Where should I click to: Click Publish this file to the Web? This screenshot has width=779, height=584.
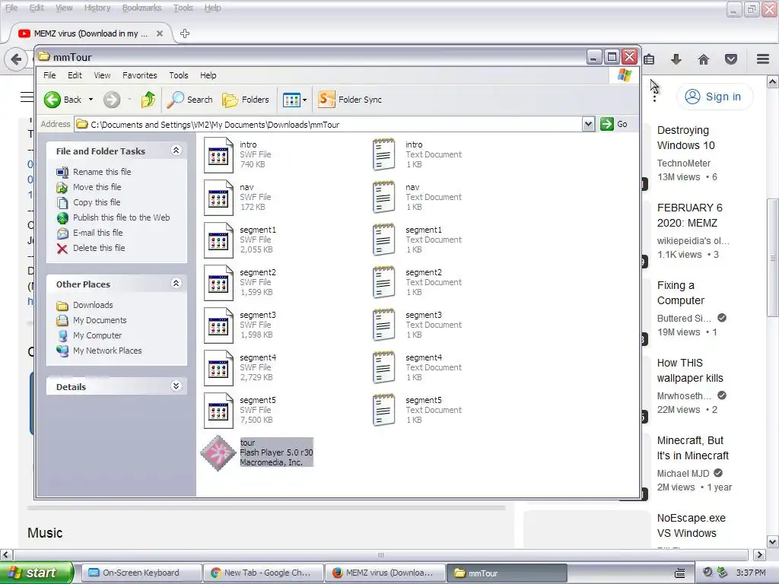pyautogui.click(x=113, y=217)
